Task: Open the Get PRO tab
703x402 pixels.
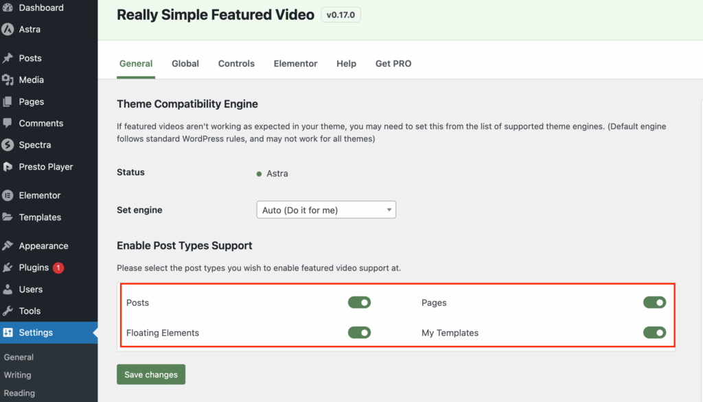Action: [393, 64]
